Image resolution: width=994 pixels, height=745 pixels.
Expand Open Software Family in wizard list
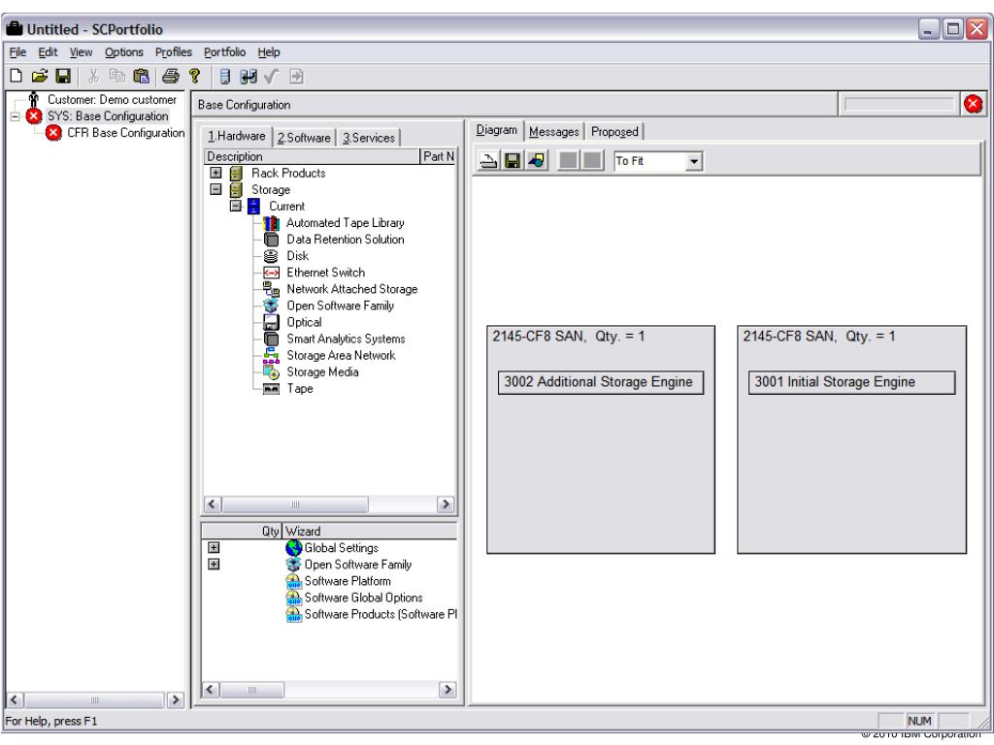214,564
